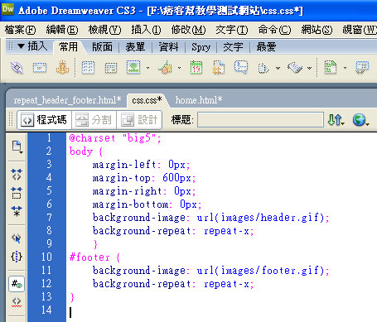Open the Head icon dropdown arrow
Screen dimensions: 377x322
coord(278,68)
